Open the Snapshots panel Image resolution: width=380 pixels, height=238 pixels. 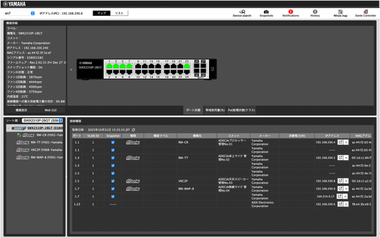(266, 13)
